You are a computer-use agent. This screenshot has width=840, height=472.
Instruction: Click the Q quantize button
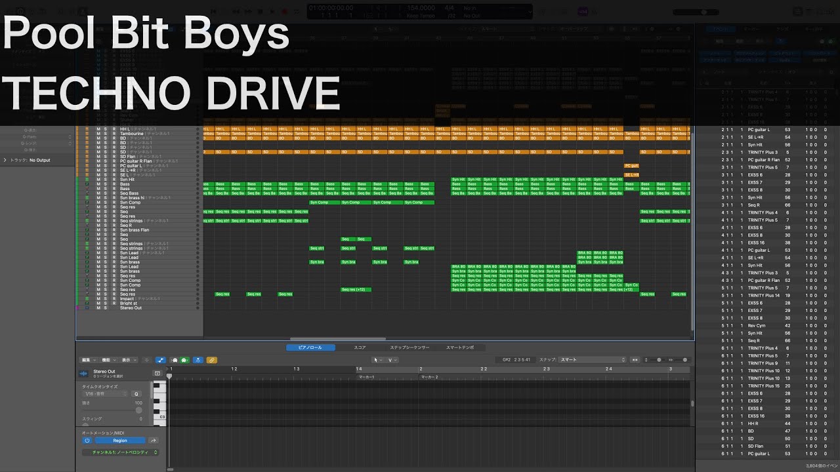[x=136, y=394]
